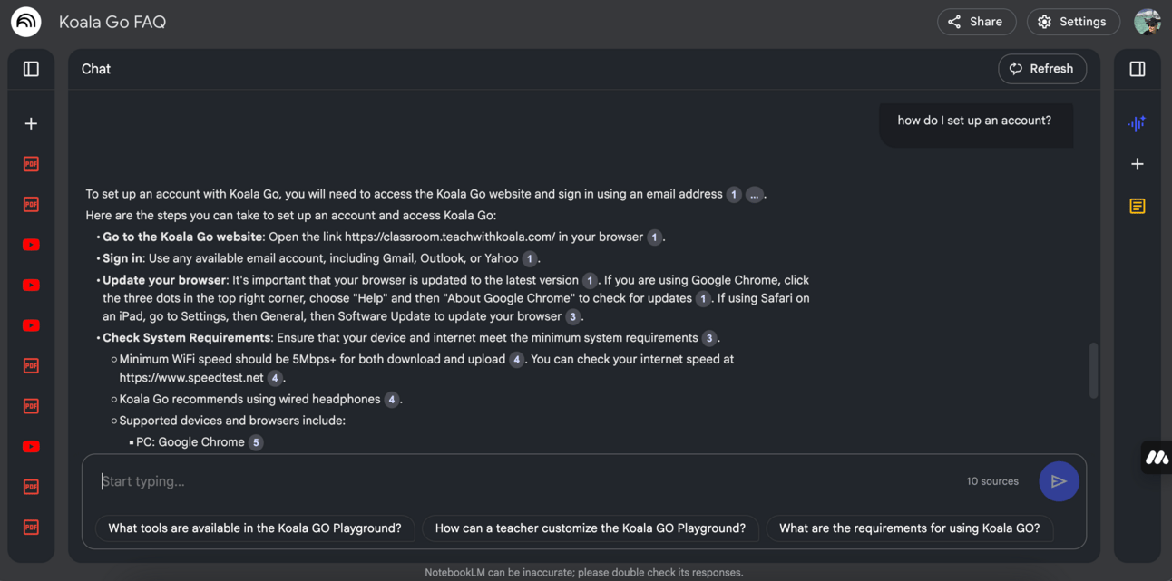Open Settings menu
The image size is (1172, 581).
[x=1072, y=22]
